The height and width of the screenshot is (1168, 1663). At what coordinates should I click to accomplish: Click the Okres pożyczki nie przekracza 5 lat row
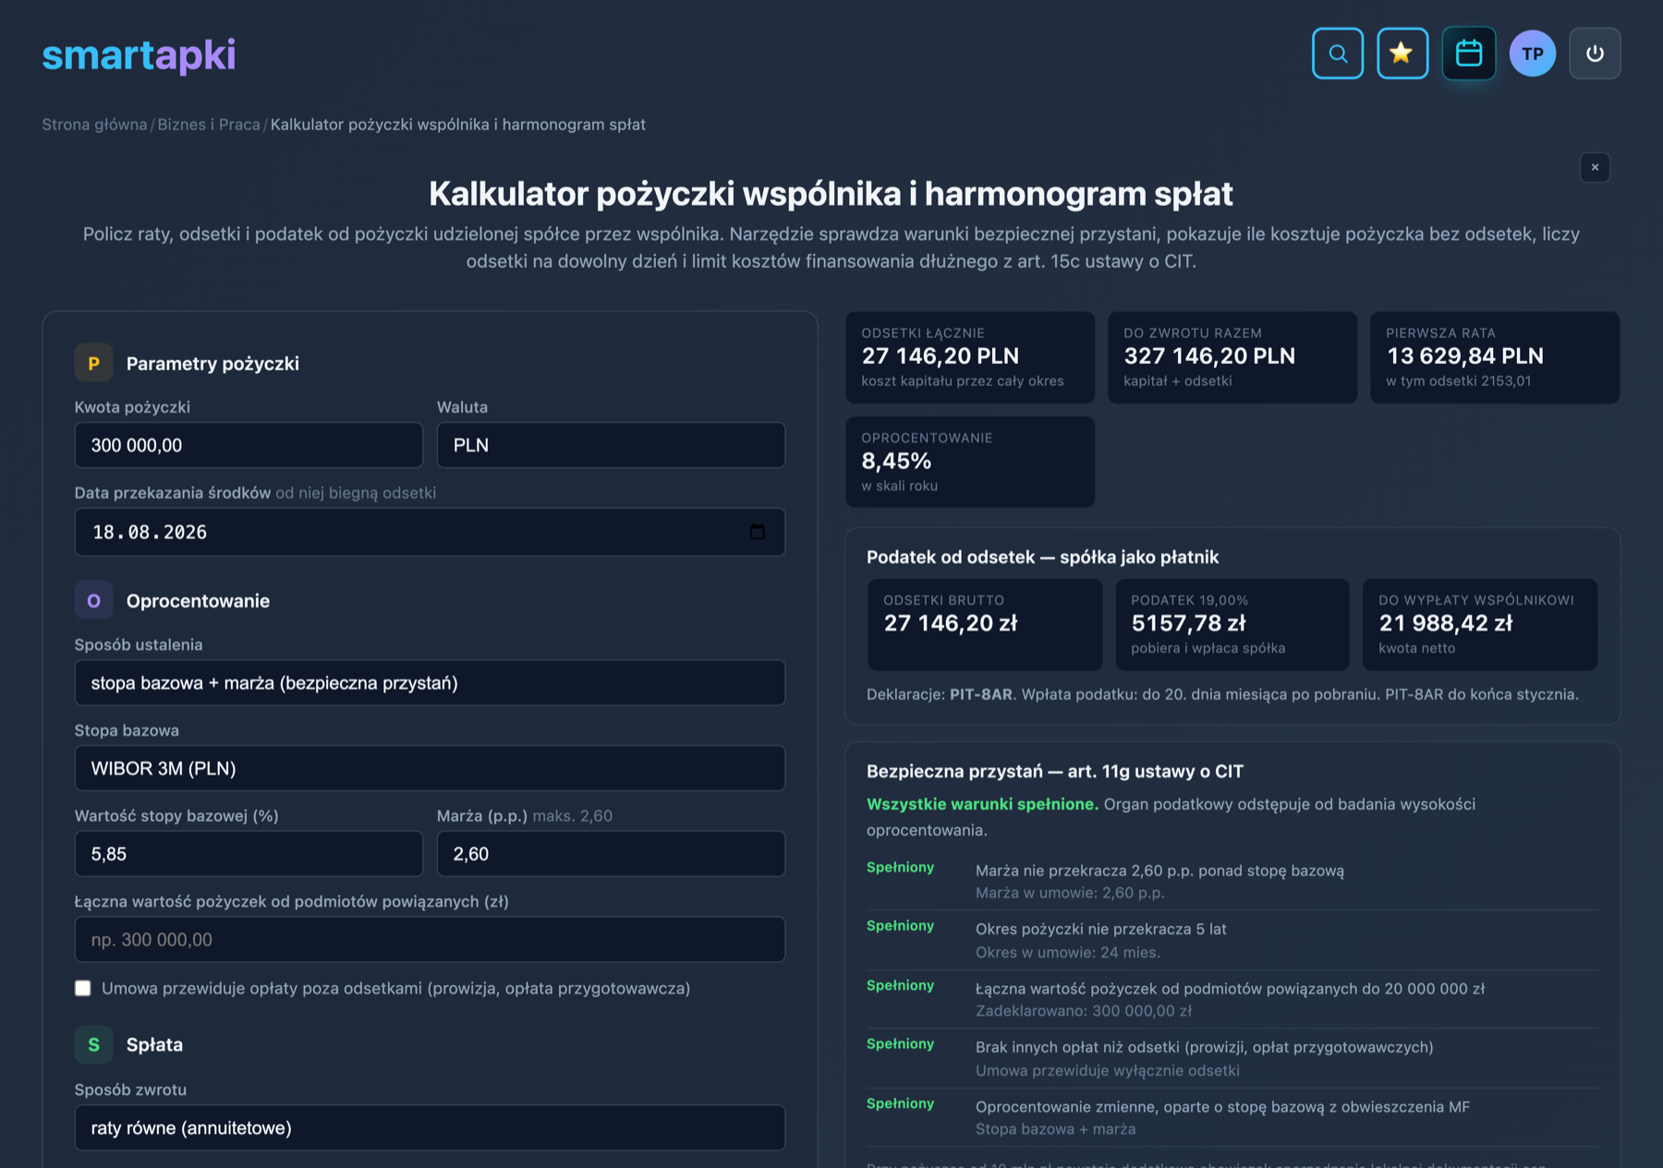1232,940
